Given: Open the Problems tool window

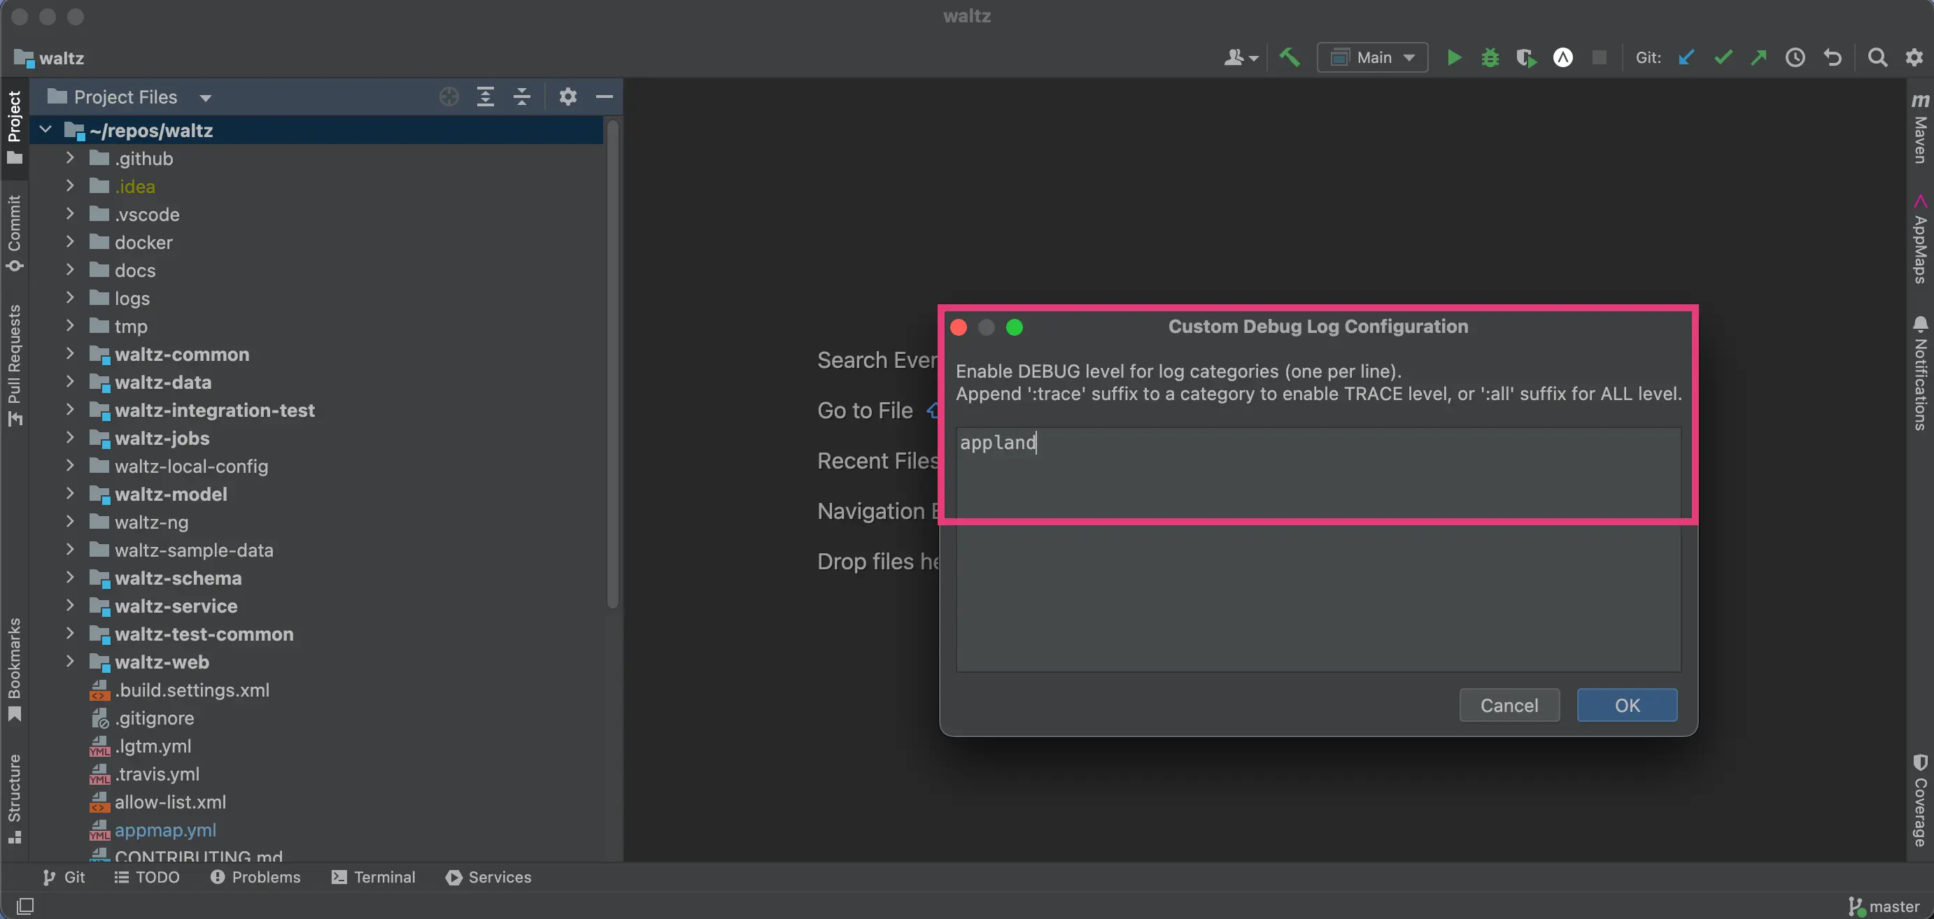Looking at the screenshot, I should (255, 877).
